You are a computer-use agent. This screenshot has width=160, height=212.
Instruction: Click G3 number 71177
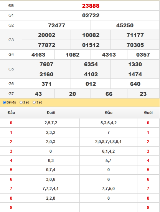pyautogui.click(x=135, y=35)
